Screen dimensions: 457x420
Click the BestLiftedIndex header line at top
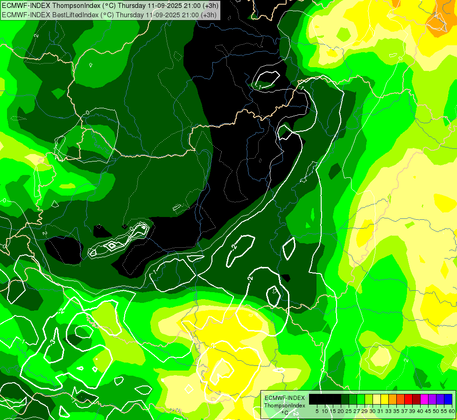[x=109, y=14]
